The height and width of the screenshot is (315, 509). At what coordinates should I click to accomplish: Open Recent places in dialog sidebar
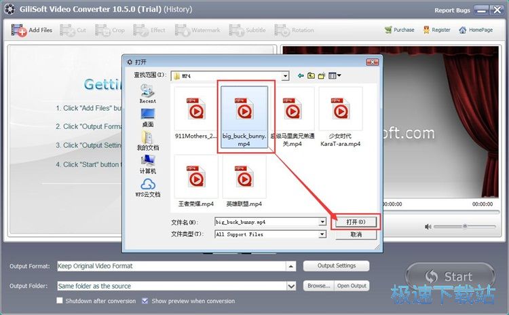[148, 94]
